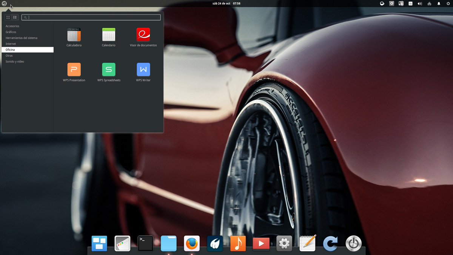
Task: Open WPS Writer
Action: point(143,72)
